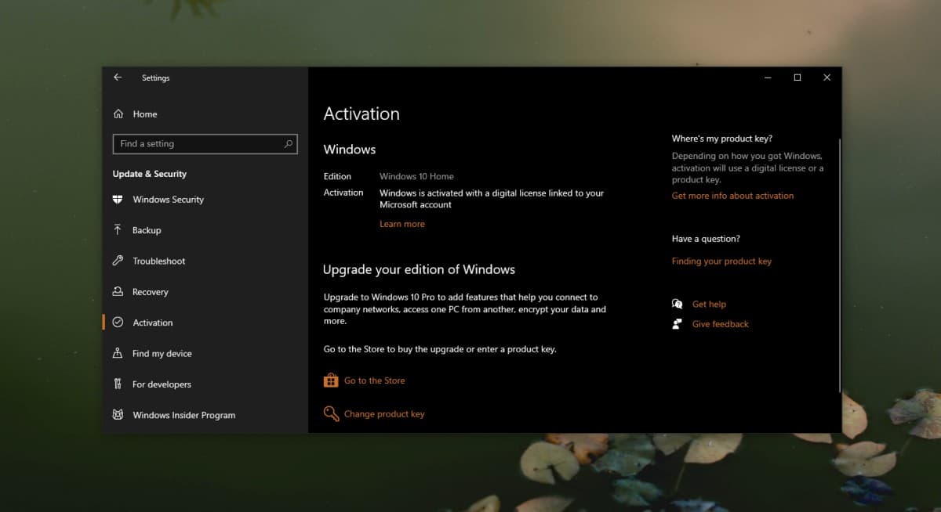Click the search magnifier in Find a setting

click(x=288, y=144)
